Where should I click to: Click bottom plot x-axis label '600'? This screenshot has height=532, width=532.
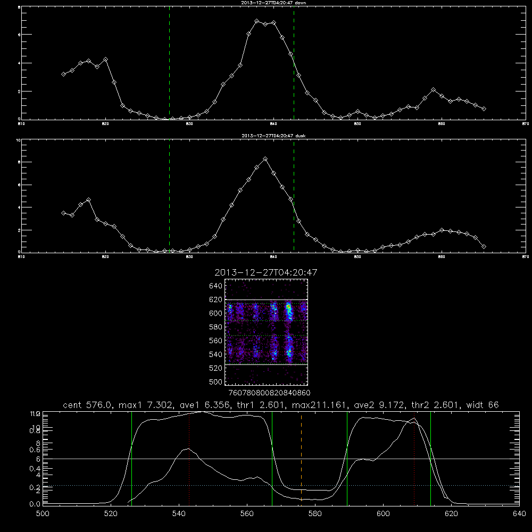pos(383,514)
